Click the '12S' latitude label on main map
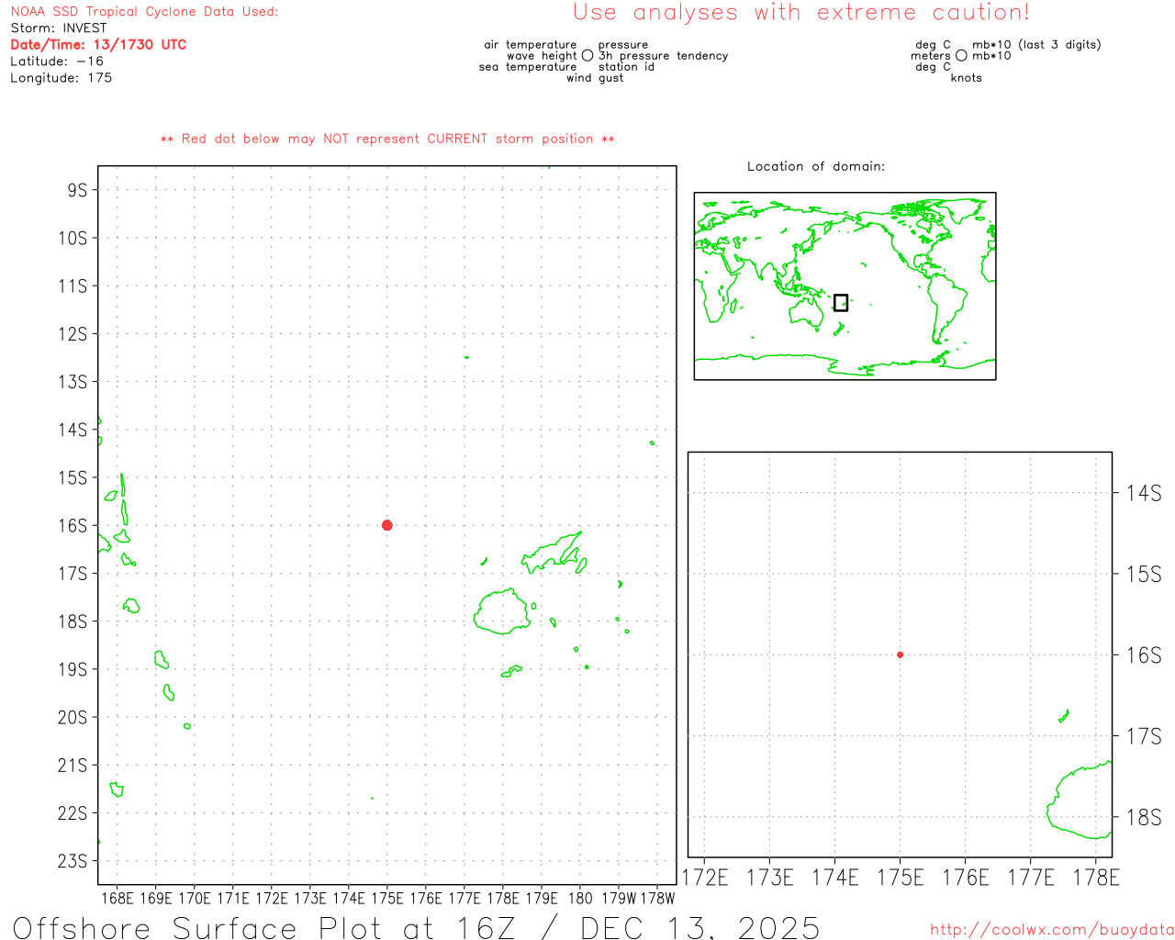1175x940 pixels. click(x=73, y=334)
